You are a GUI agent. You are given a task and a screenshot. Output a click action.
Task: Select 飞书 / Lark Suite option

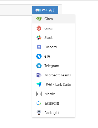[54, 84]
